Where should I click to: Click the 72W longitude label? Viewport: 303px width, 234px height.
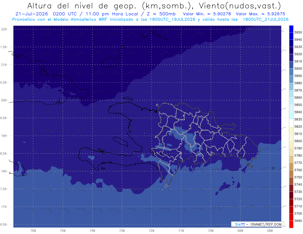pos(151,230)
